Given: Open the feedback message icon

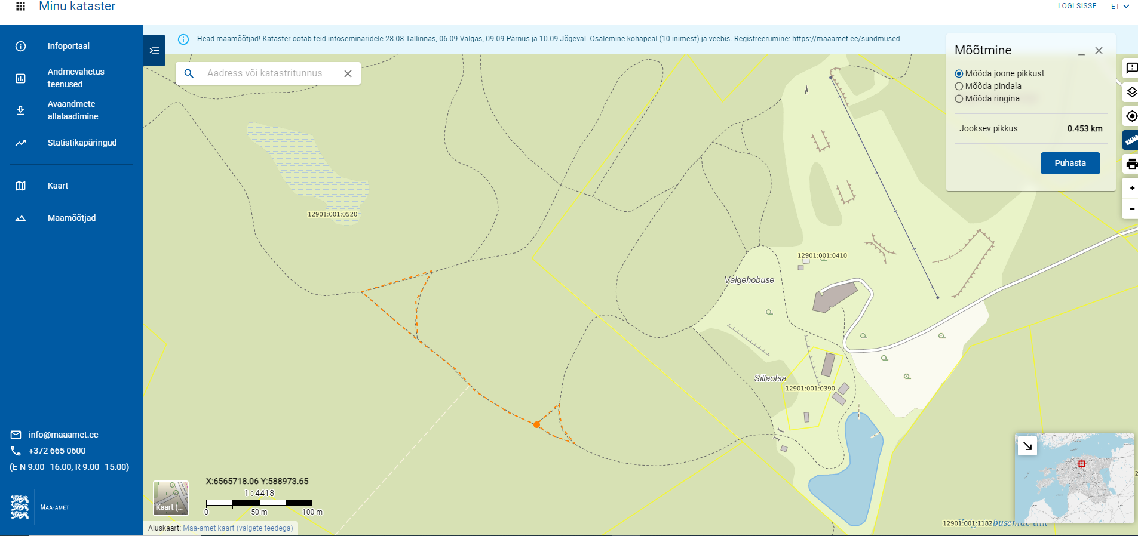Looking at the screenshot, I should coord(1131,68).
